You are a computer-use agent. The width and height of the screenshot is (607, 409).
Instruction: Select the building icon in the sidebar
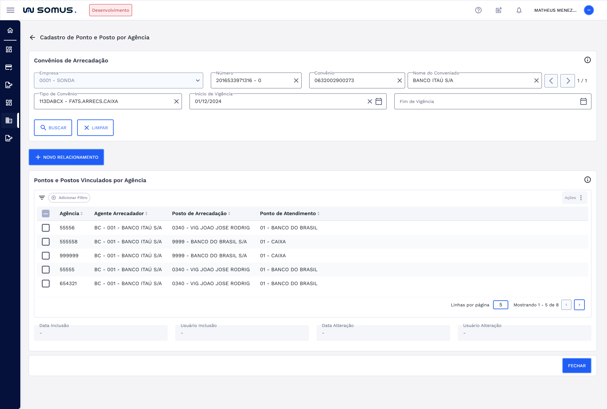click(9, 120)
